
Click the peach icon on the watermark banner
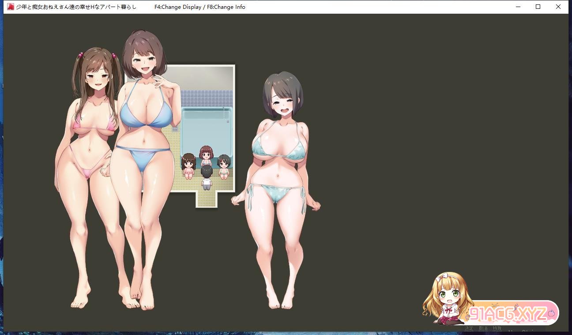tap(551, 314)
